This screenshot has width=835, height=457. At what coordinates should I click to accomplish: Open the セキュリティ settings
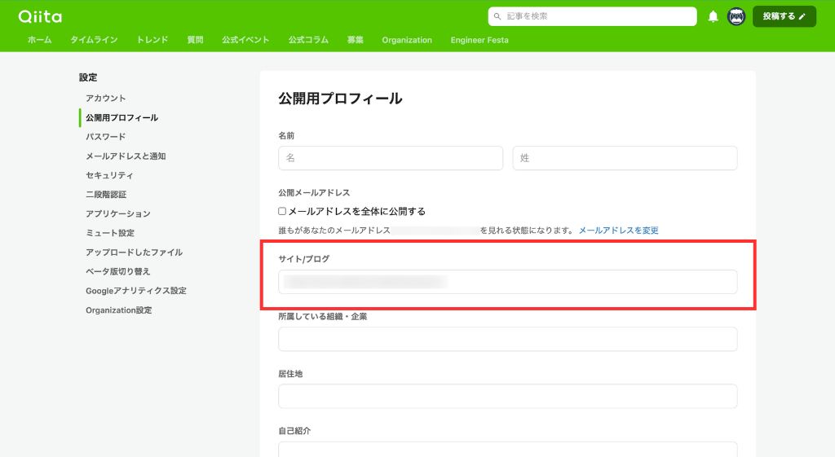click(109, 175)
